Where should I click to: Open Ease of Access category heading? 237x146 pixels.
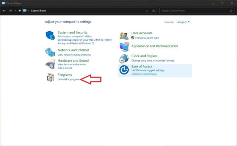[x=142, y=66]
